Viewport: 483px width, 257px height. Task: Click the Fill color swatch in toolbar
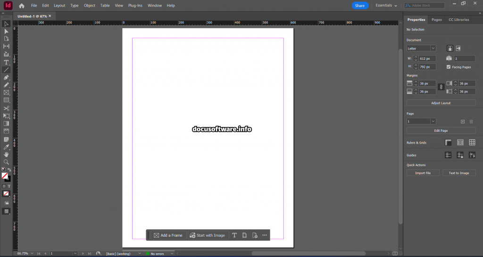[x=5, y=176]
